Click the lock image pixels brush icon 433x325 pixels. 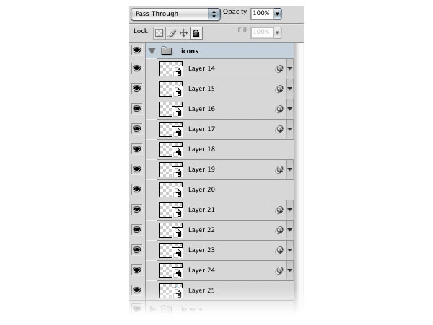pyautogui.click(x=172, y=33)
